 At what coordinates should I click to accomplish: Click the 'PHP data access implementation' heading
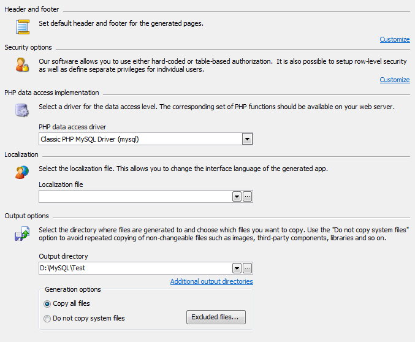(51, 93)
